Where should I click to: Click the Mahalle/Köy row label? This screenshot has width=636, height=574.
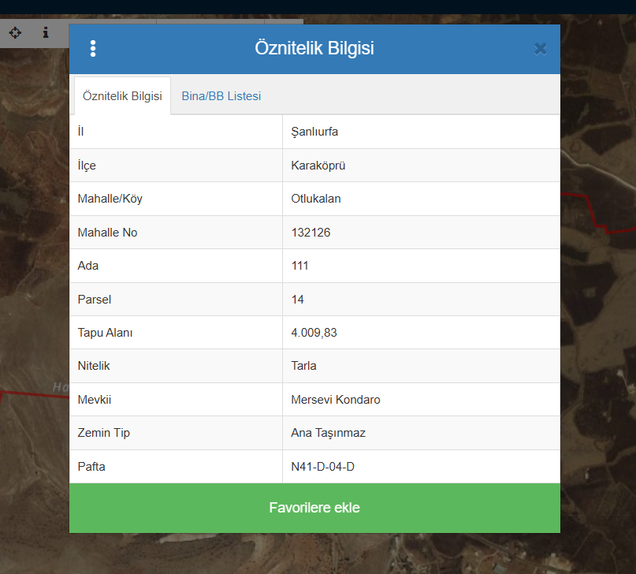(110, 199)
